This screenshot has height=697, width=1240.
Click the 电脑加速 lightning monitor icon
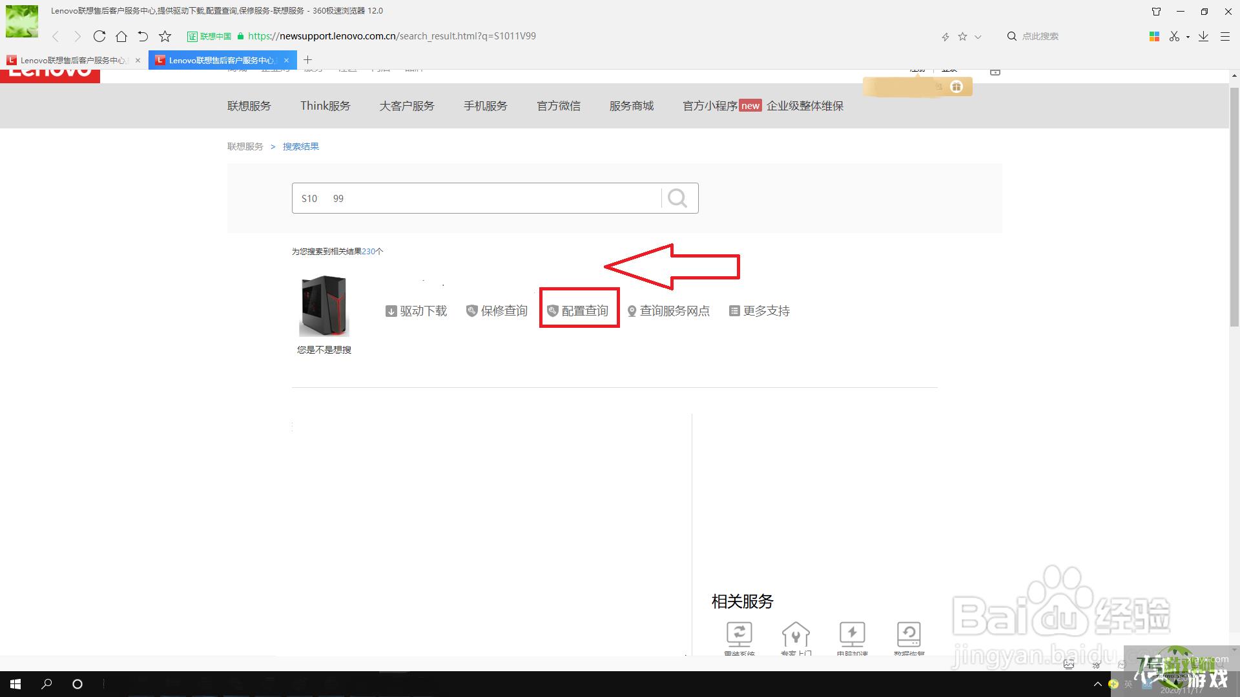pos(852,634)
